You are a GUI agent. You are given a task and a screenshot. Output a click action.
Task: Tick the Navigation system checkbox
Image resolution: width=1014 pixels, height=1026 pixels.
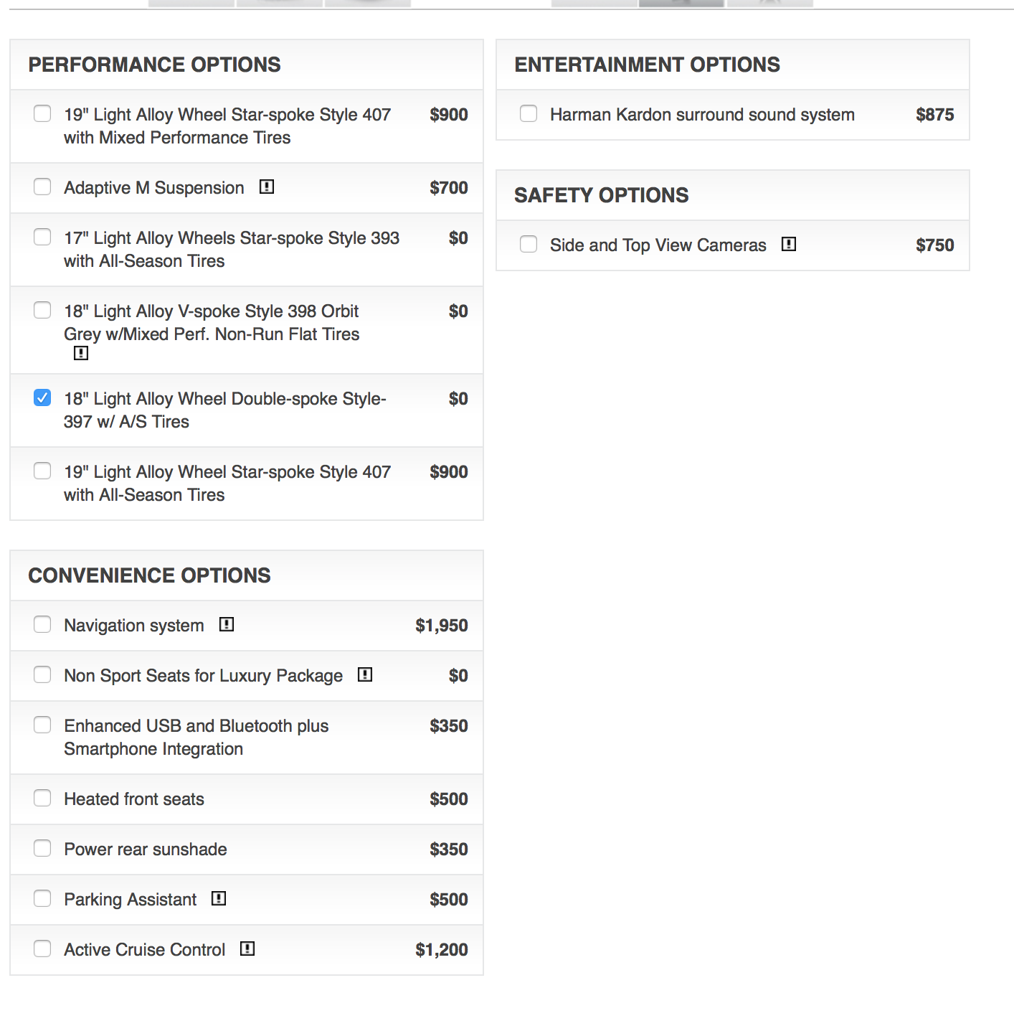(x=42, y=624)
